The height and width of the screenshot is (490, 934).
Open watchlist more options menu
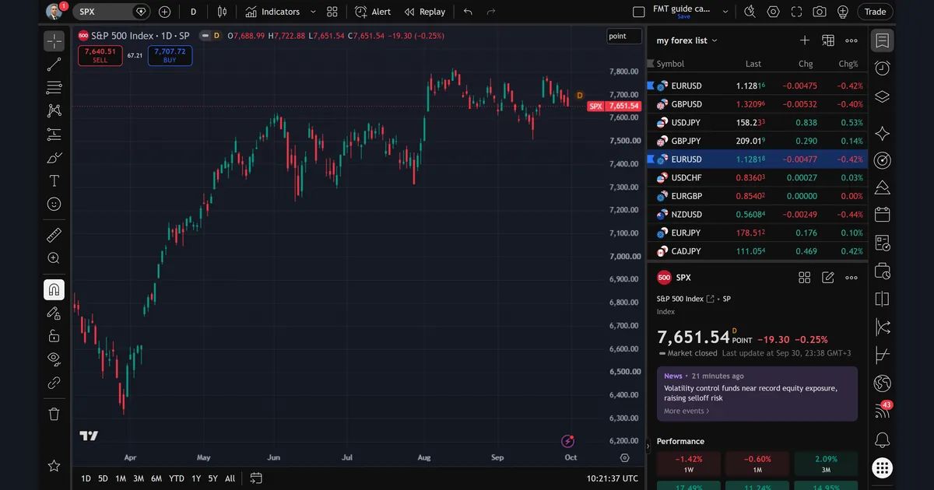[851, 40]
